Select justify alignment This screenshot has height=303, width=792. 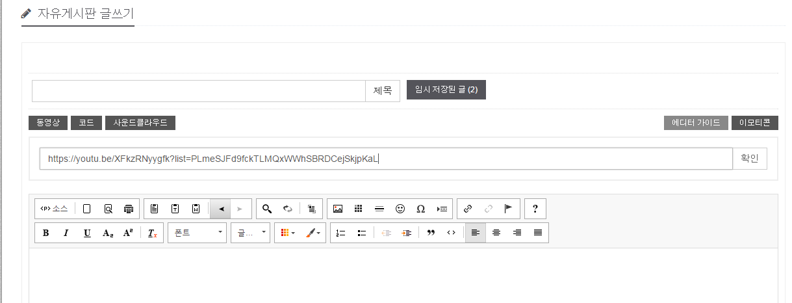pos(538,233)
